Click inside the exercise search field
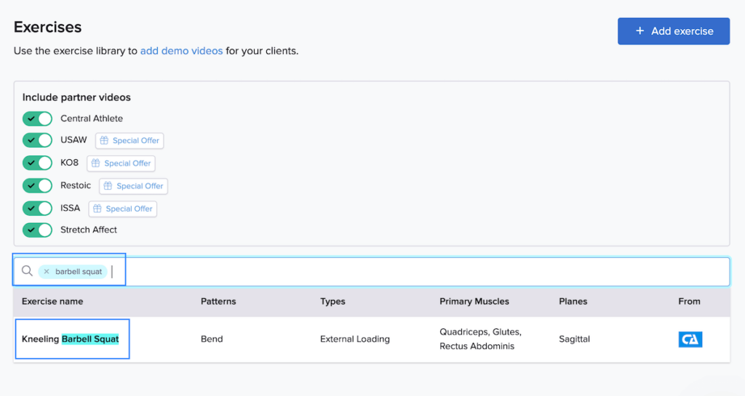 pos(422,272)
